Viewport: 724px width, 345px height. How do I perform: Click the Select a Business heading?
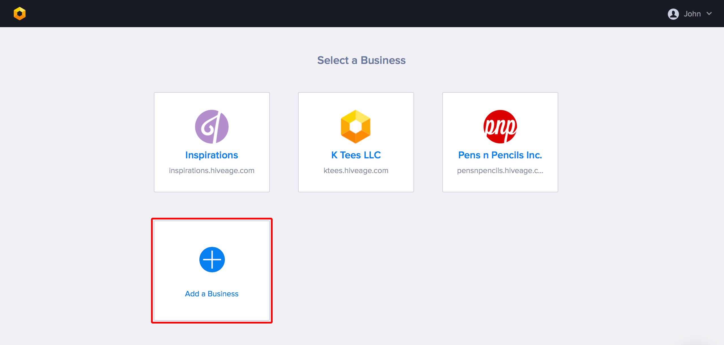click(361, 60)
